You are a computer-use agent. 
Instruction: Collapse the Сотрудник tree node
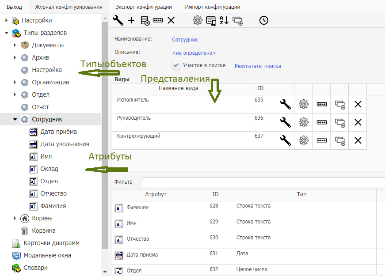coord(15,119)
